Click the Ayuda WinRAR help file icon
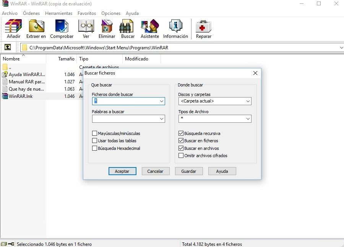 pyautogui.click(x=5, y=74)
